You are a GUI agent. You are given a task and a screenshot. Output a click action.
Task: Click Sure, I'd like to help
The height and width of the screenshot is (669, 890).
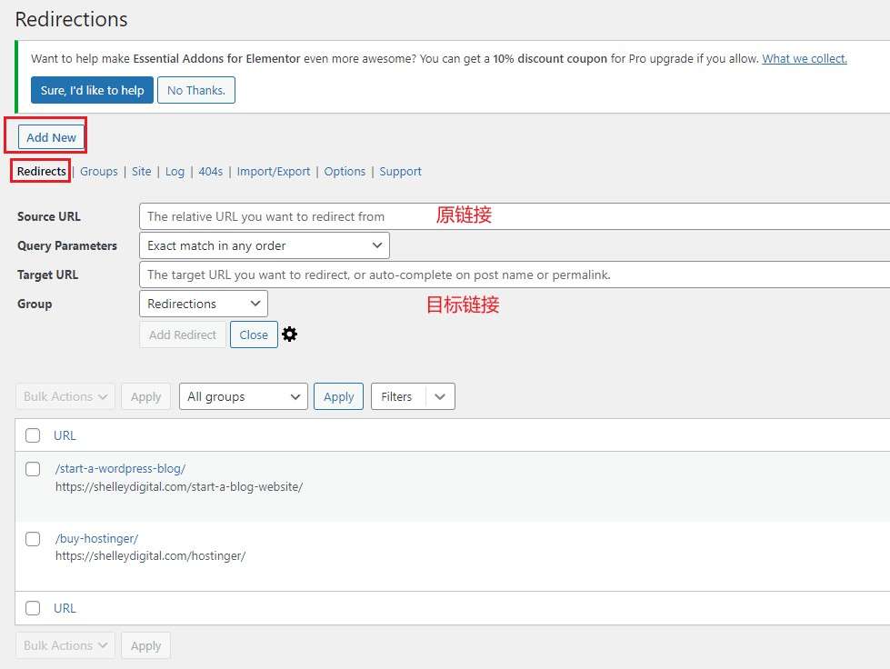pyautogui.click(x=92, y=90)
